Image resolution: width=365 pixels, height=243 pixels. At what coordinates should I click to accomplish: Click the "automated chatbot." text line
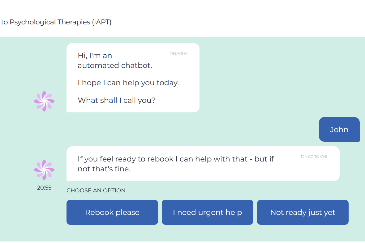(115, 65)
